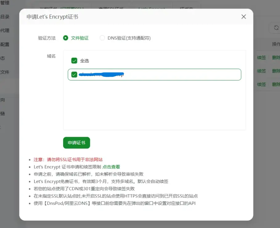Click 续签 in the first background row
The image size is (280, 228).
262,58
